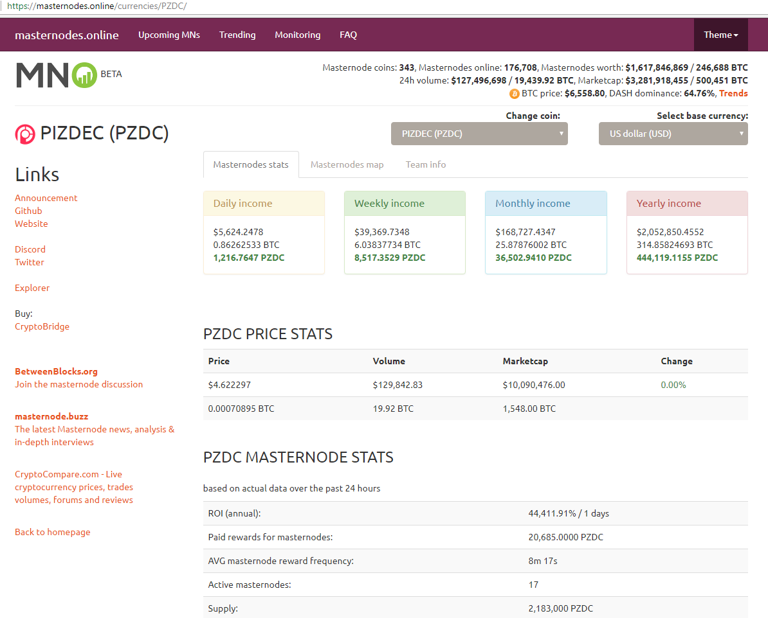Open the Announcement link
The height and width of the screenshot is (618, 768).
(x=46, y=198)
